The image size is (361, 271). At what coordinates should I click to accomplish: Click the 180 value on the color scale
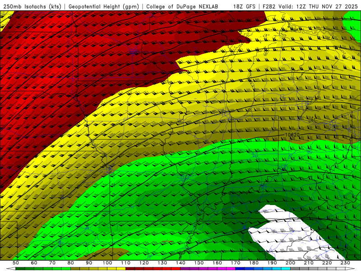(x=254, y=263)
